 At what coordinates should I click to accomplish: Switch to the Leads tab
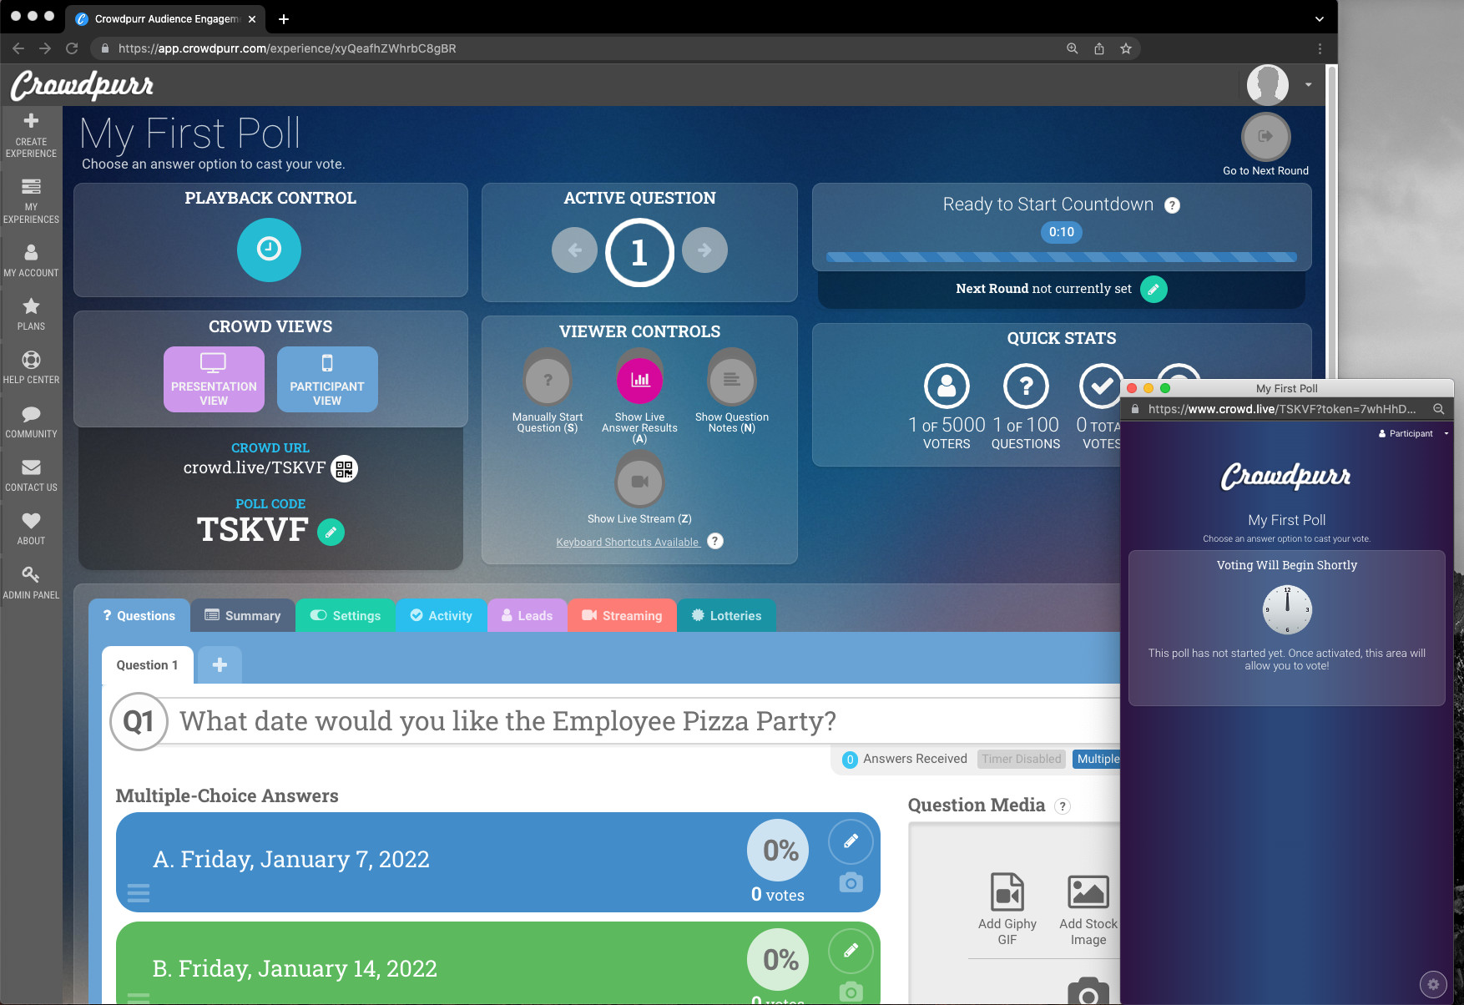pos(528,615)
